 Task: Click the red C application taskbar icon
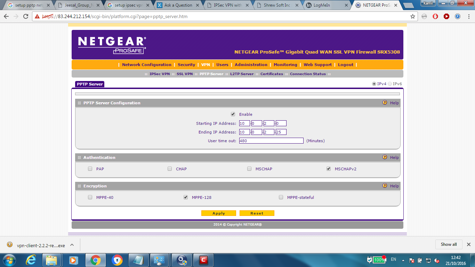pyautogui.click(x=203, y=260)
